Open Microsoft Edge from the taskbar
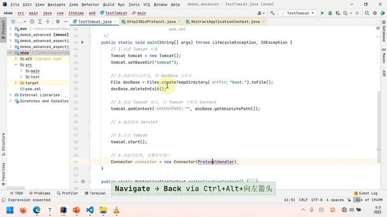Viewport: 387px width, 217px height. (36, 210)
